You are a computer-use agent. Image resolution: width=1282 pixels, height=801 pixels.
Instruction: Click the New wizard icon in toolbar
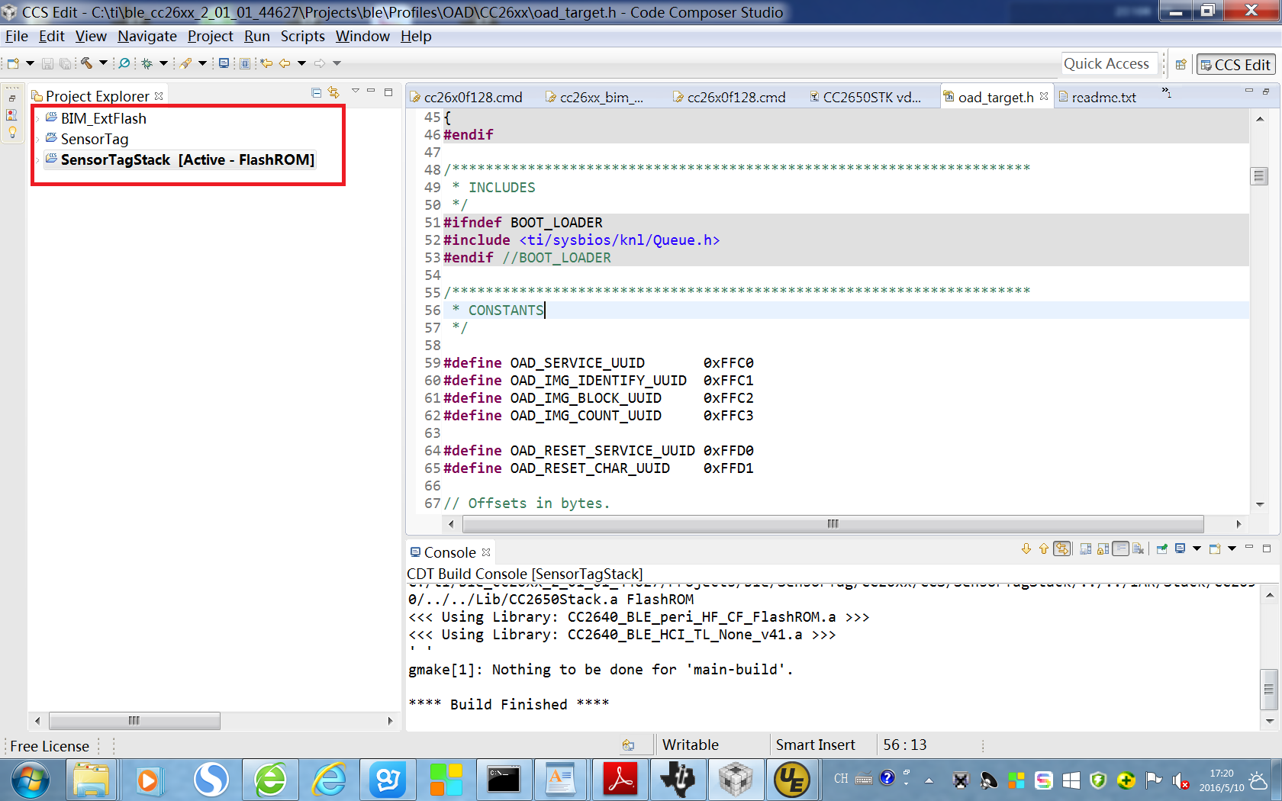pos(13,63)
